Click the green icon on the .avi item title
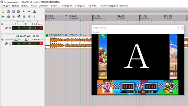188x106 pixels. (x=47, y=35)
